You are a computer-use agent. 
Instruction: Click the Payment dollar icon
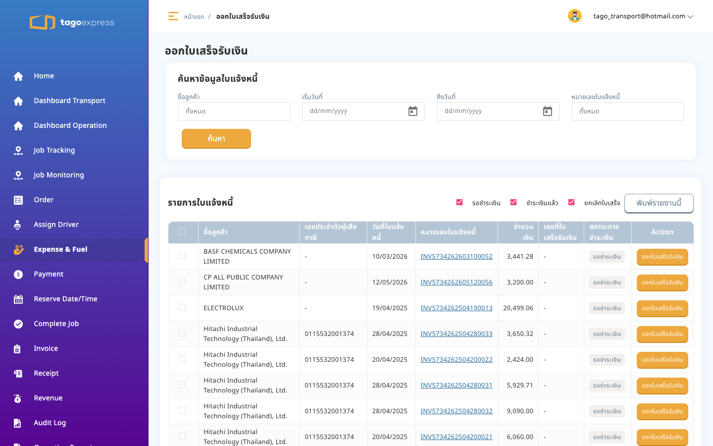coord(18,274)
